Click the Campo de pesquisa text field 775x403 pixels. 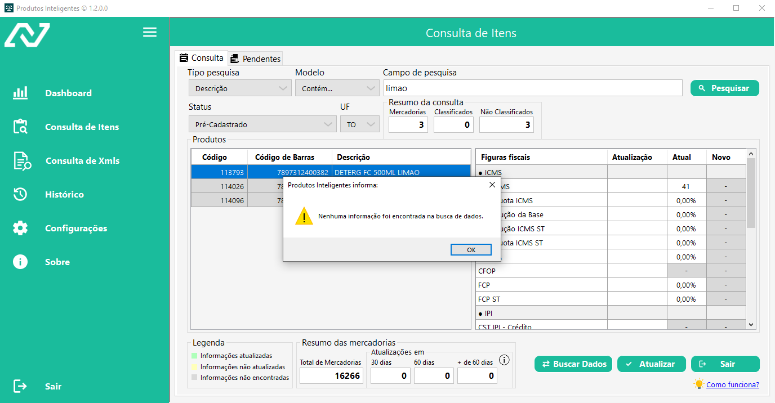click(532, 88)
